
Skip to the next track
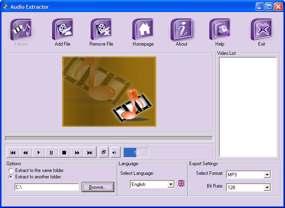click(90, 152)
